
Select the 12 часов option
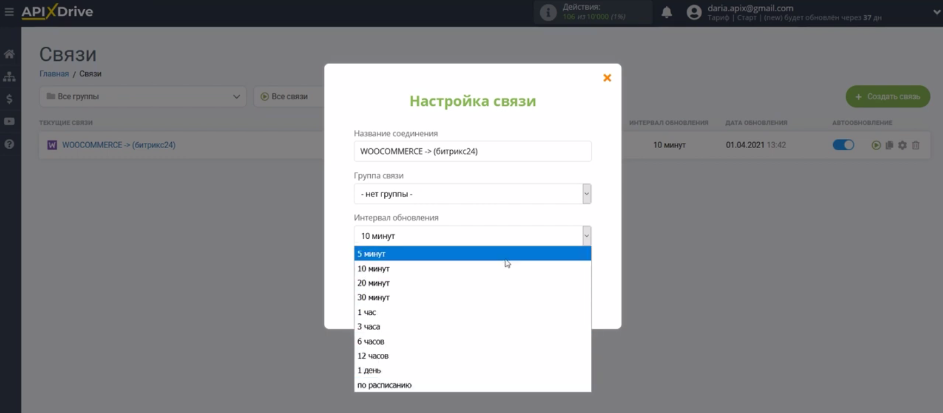[472, 356]
